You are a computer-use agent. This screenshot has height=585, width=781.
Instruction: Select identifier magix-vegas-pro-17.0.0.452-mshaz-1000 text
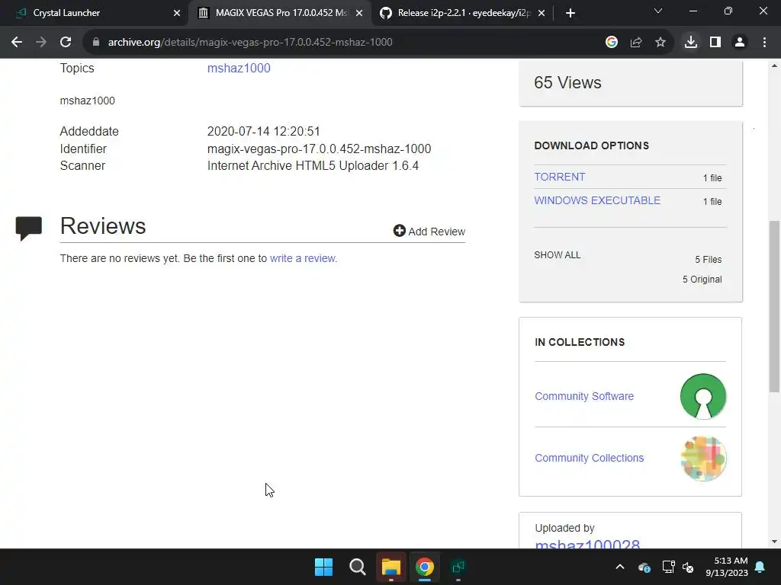click(x=320, y=149)
